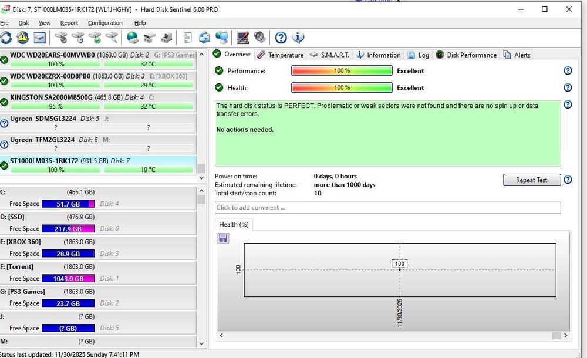Click the disk beside computer tower toolbar icon

click(167, 38)
